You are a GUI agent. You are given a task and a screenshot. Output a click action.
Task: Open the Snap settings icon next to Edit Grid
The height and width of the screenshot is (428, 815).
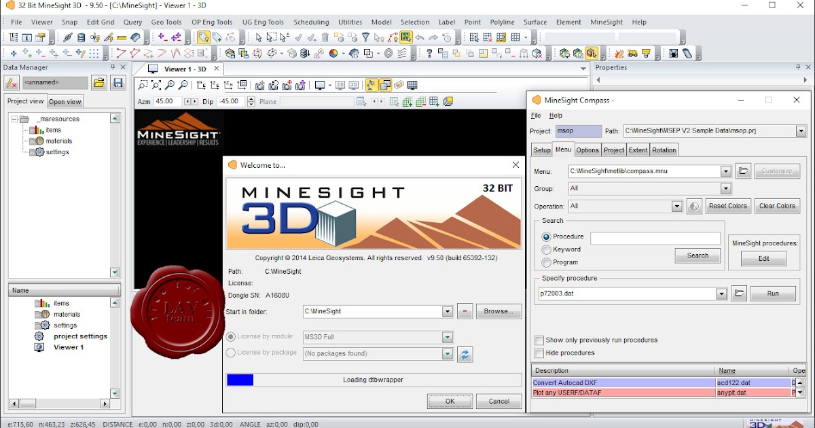(x=71, y=22)
